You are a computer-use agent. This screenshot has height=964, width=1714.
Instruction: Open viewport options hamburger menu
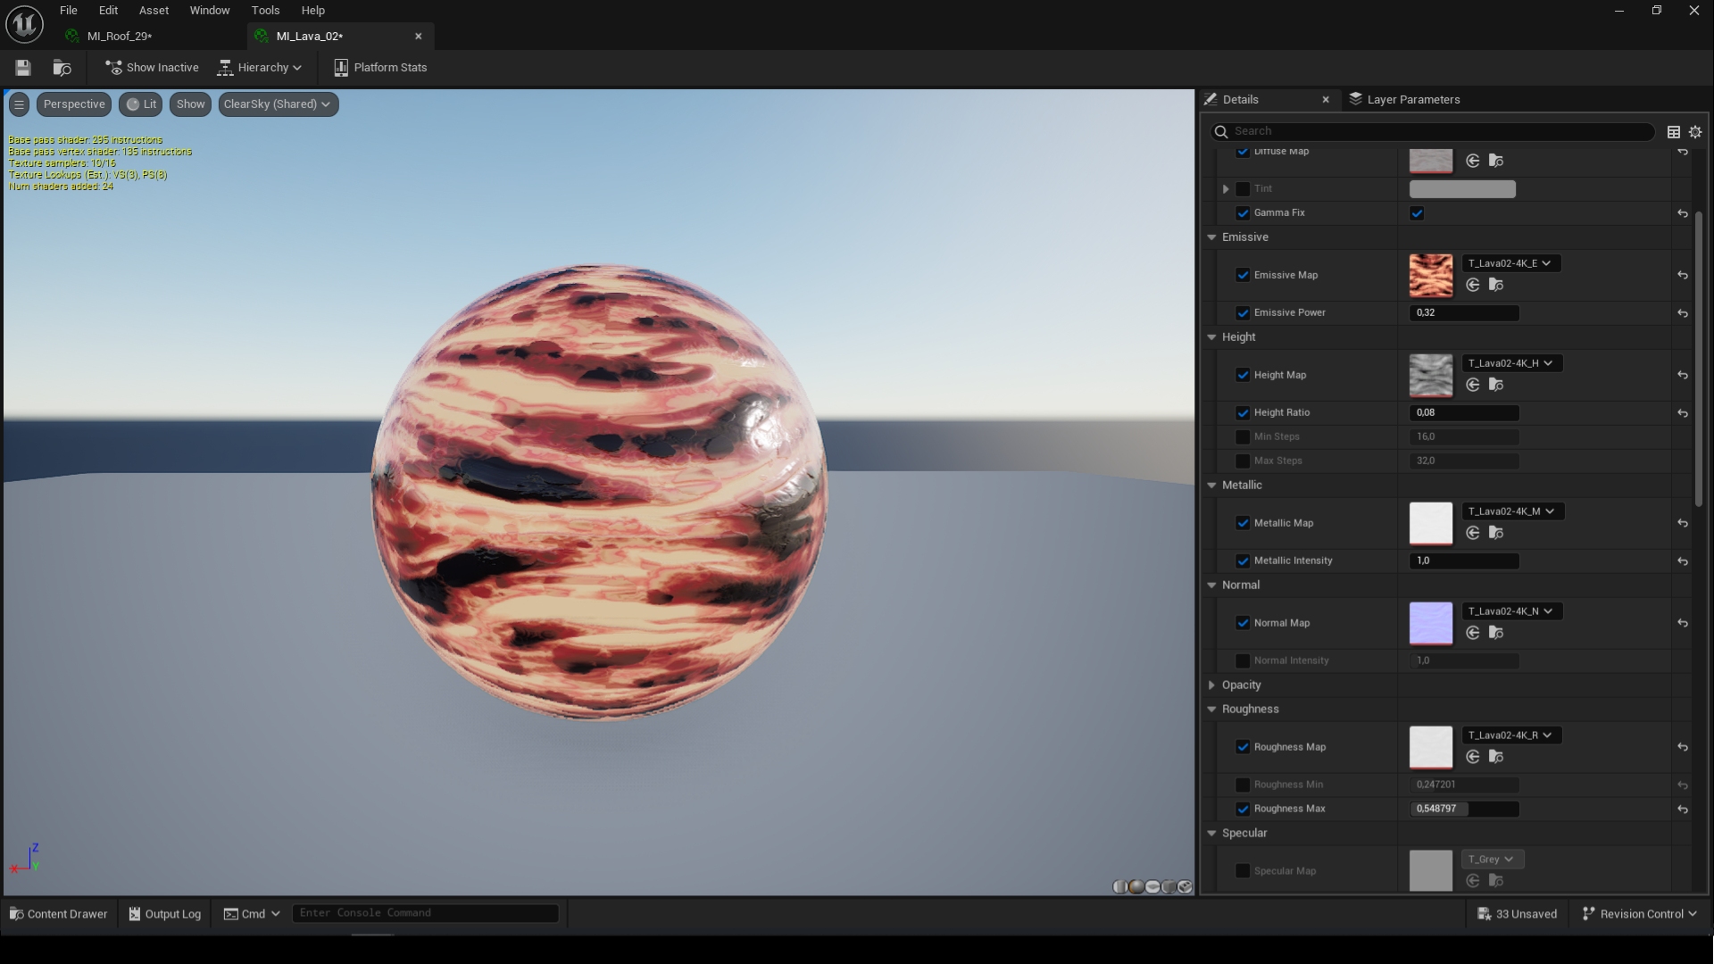pos(19,104)
